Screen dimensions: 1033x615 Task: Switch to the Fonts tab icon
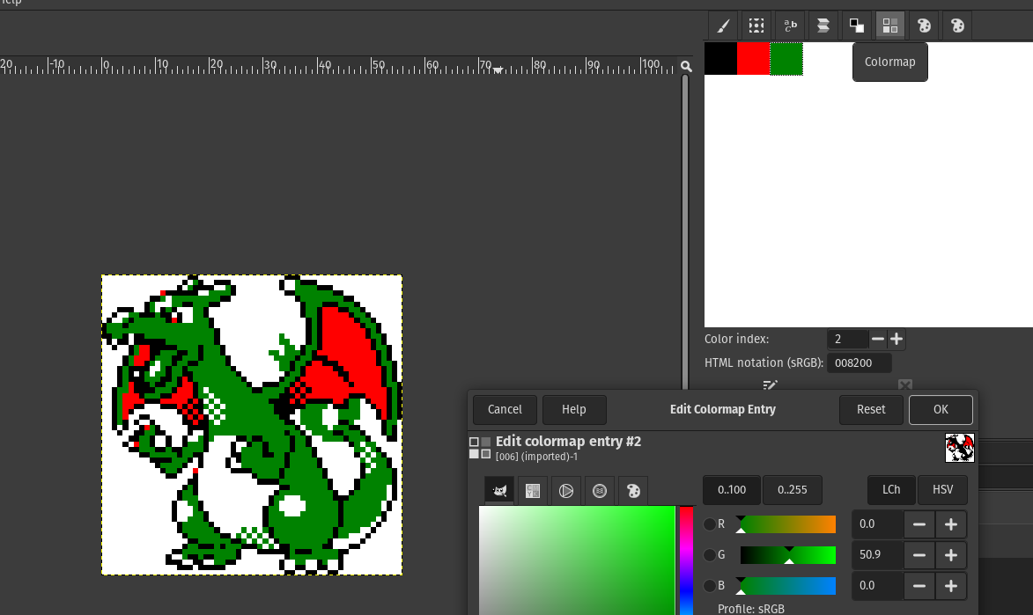click(790, 26)
